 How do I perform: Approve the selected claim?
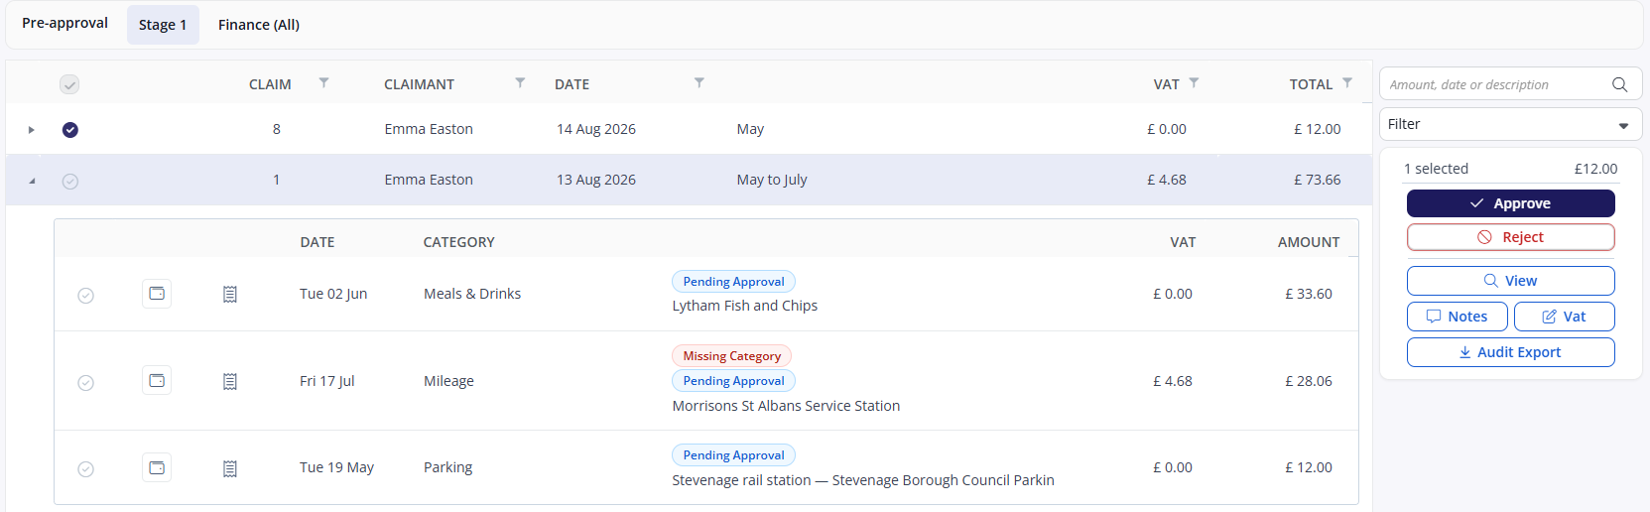click(x=1510, y=203)
